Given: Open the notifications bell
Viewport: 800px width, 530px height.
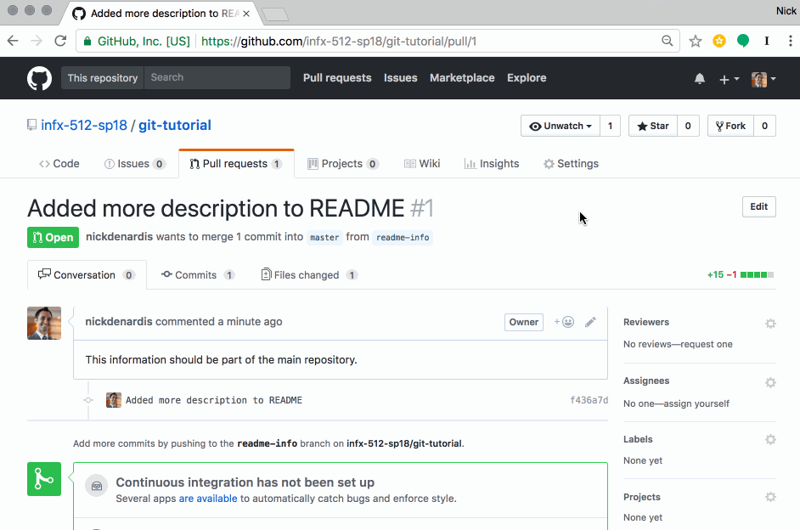Looking at the screenshot, I should [x=699, y=78].
